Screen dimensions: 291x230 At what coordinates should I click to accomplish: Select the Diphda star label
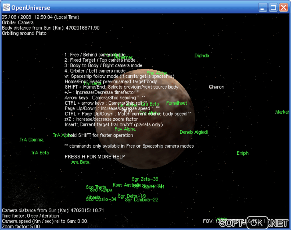202,56
